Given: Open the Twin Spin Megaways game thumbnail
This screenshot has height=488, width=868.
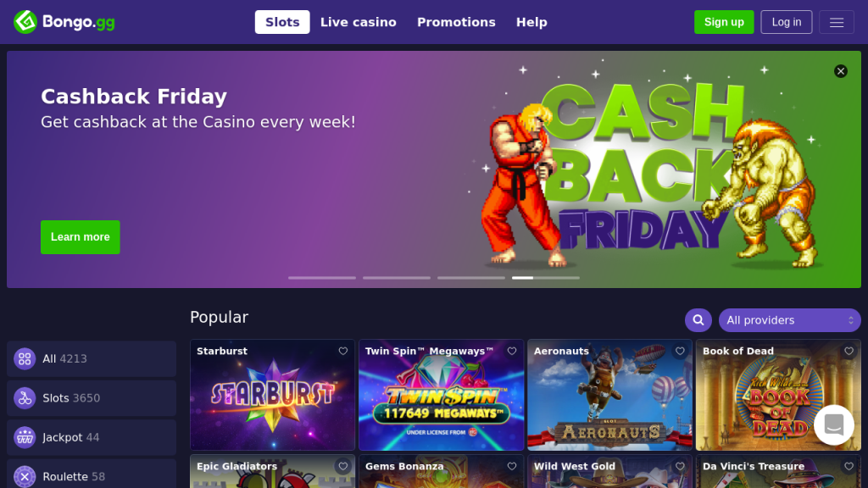Looking at the screenshot, I should (x=441, y=395).
